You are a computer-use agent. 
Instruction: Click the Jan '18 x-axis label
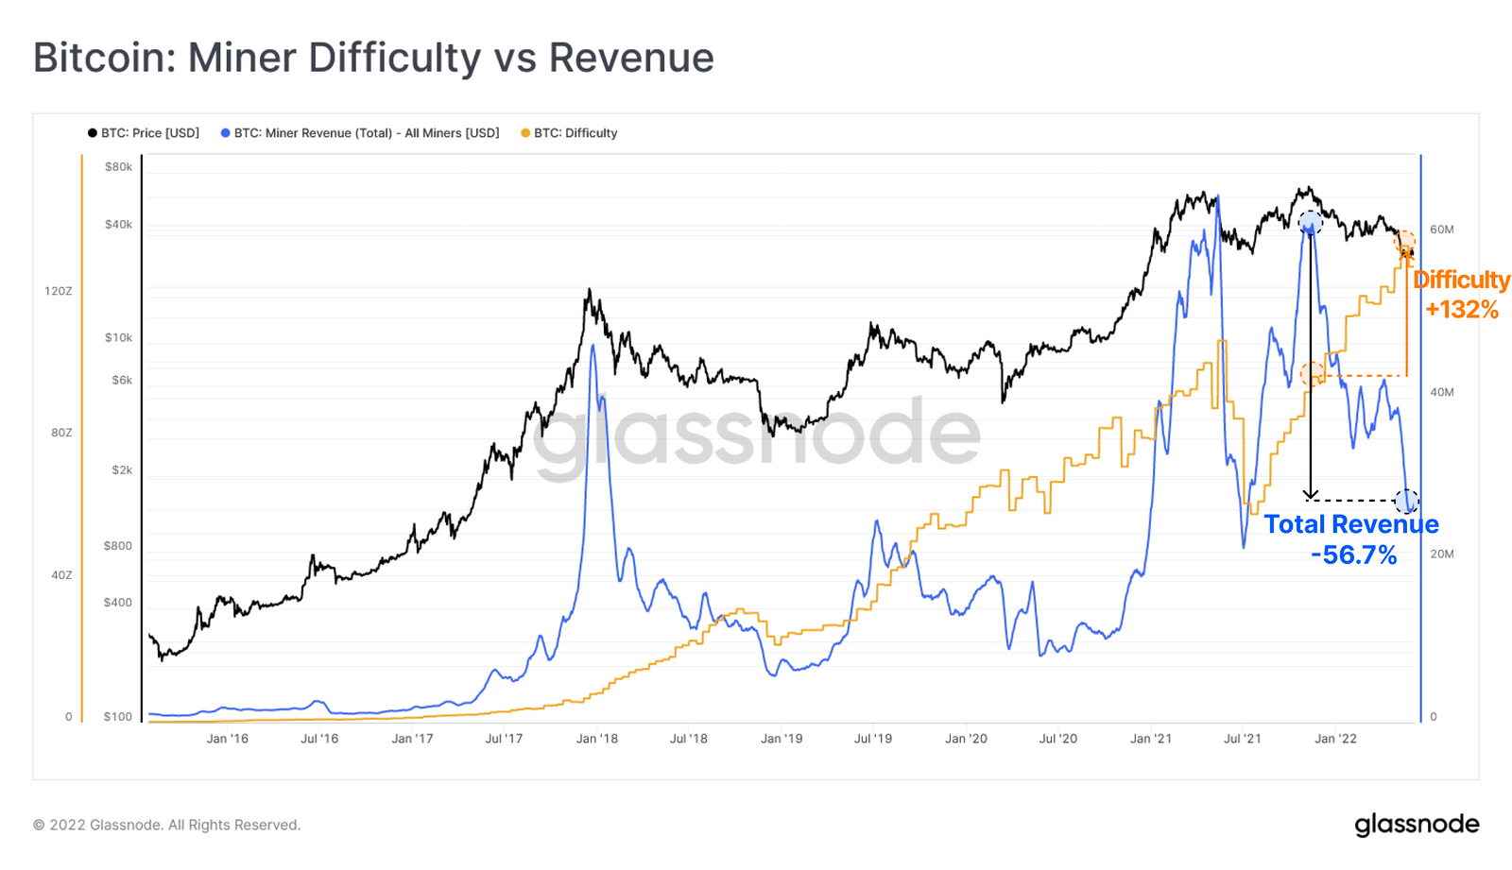[597, 739]
